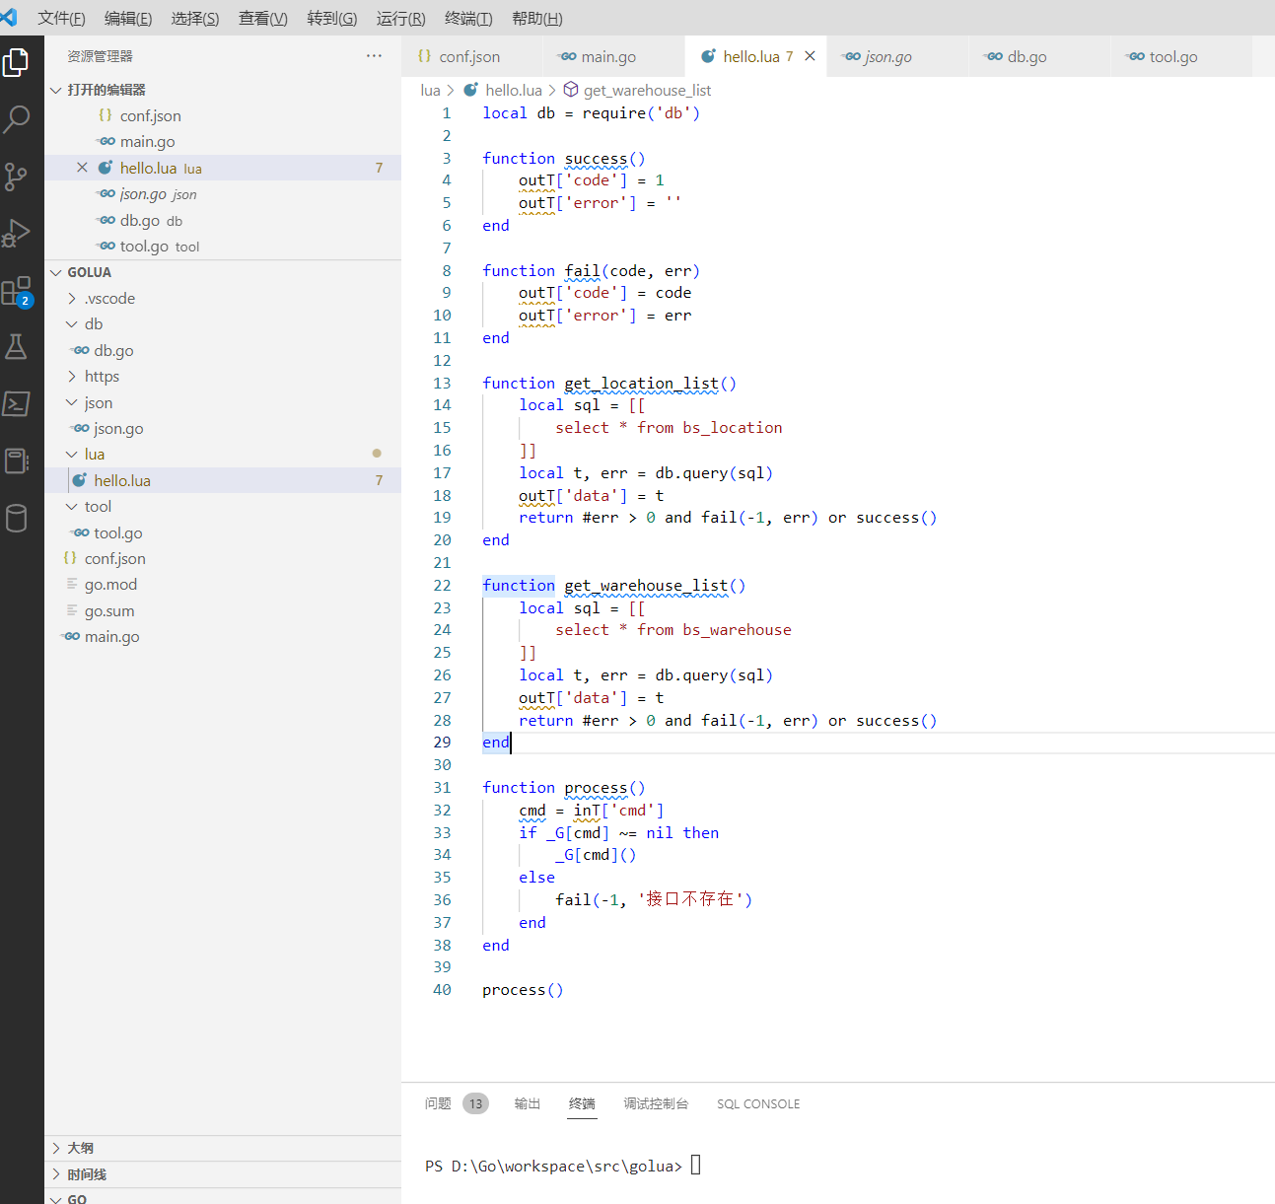Image resolution: width=1275 pixels, height=1204 pixels.
Task: Open tool.go in the file tree
Action: [x=223, y=532]
